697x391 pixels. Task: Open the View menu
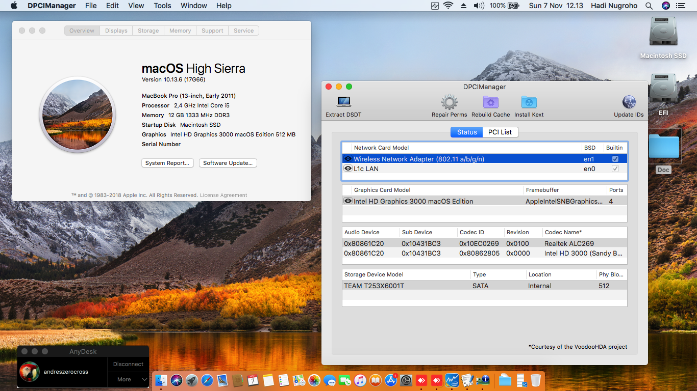click(136, 6)
